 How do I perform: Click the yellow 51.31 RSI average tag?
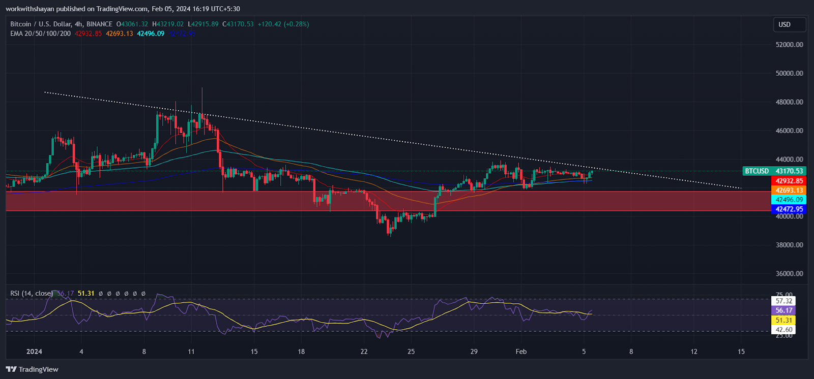click(783, 320)
